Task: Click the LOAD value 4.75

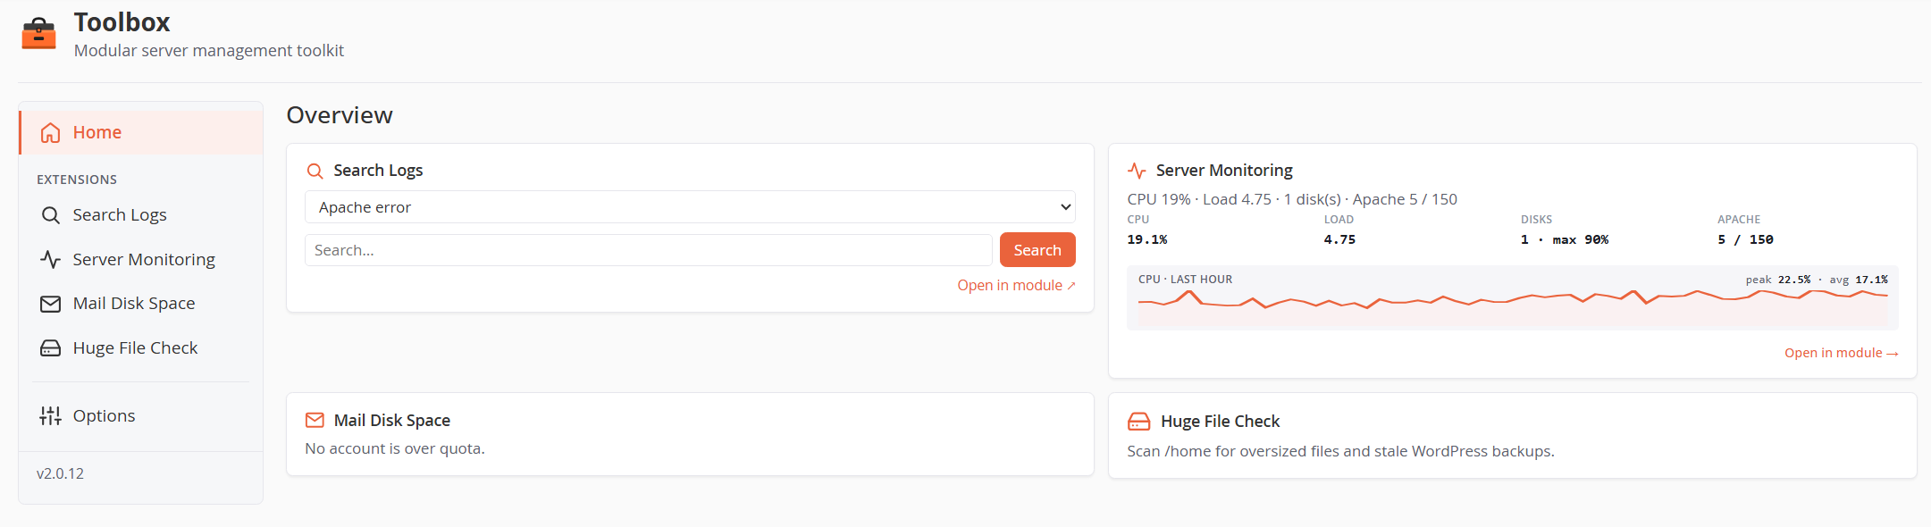Action: pos(1339,239)
